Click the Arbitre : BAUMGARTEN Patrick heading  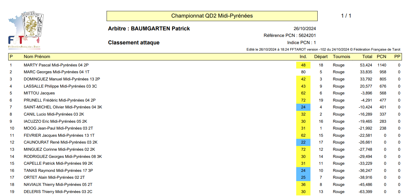149,29
